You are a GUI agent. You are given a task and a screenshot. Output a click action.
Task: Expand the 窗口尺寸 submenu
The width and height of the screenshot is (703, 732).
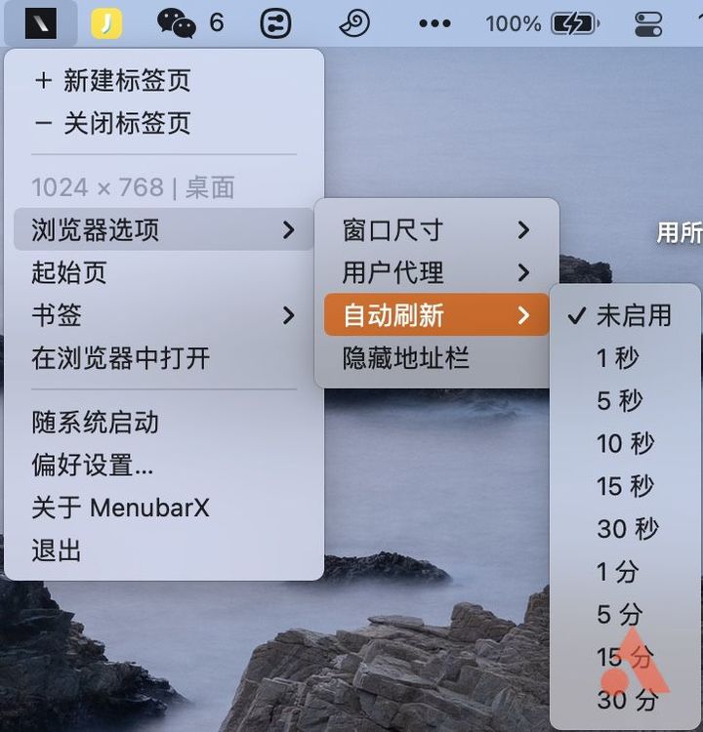coord(436,229)
